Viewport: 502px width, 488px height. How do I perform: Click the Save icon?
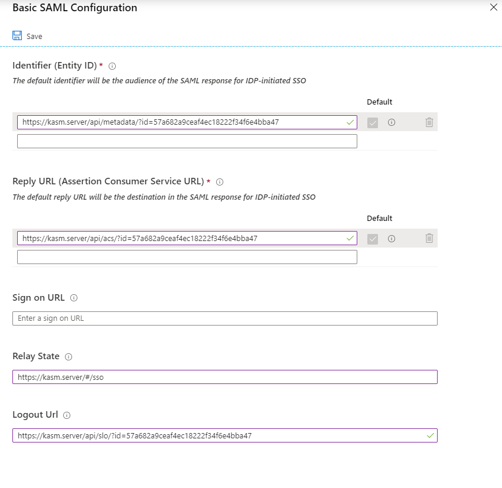coord(17,35)
